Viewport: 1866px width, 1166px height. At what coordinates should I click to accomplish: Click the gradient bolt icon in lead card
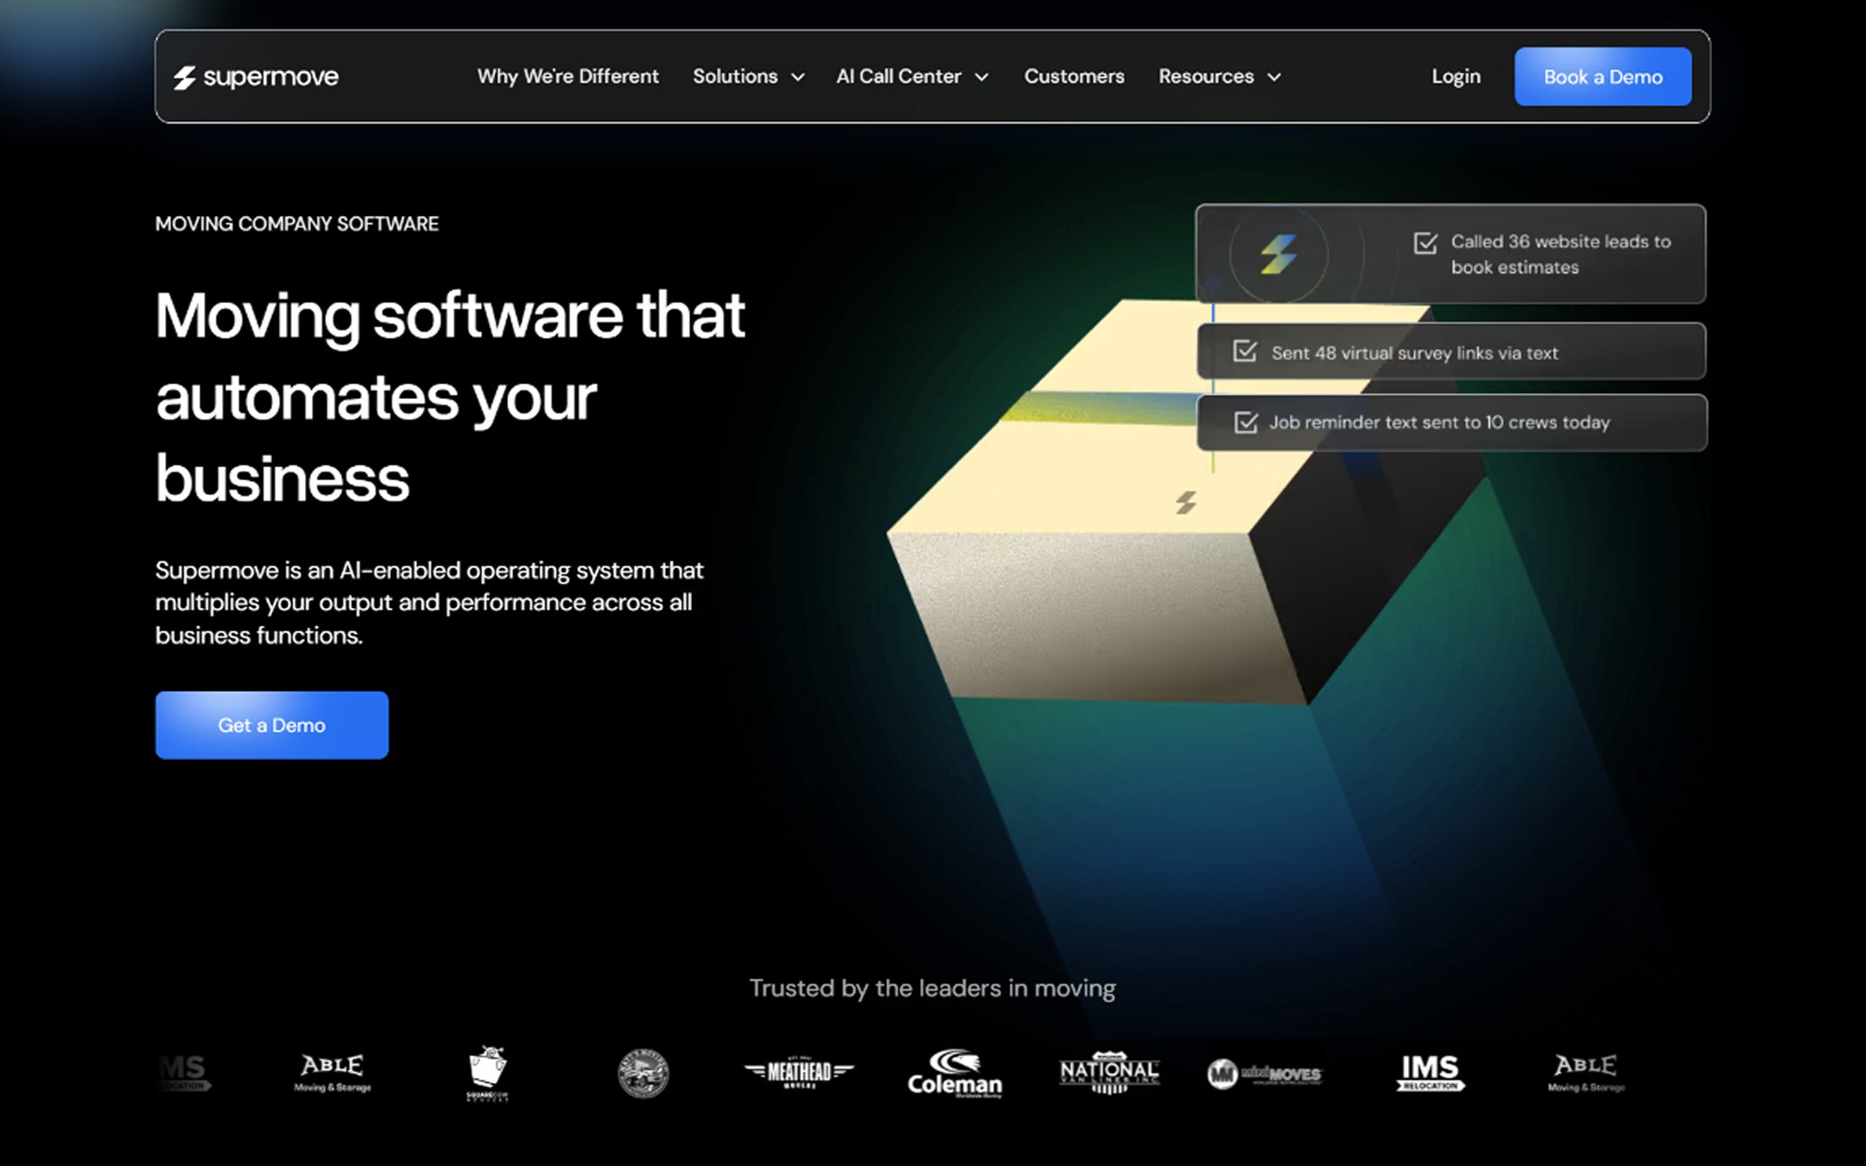pyautogui.click(x=1279, y=254)
